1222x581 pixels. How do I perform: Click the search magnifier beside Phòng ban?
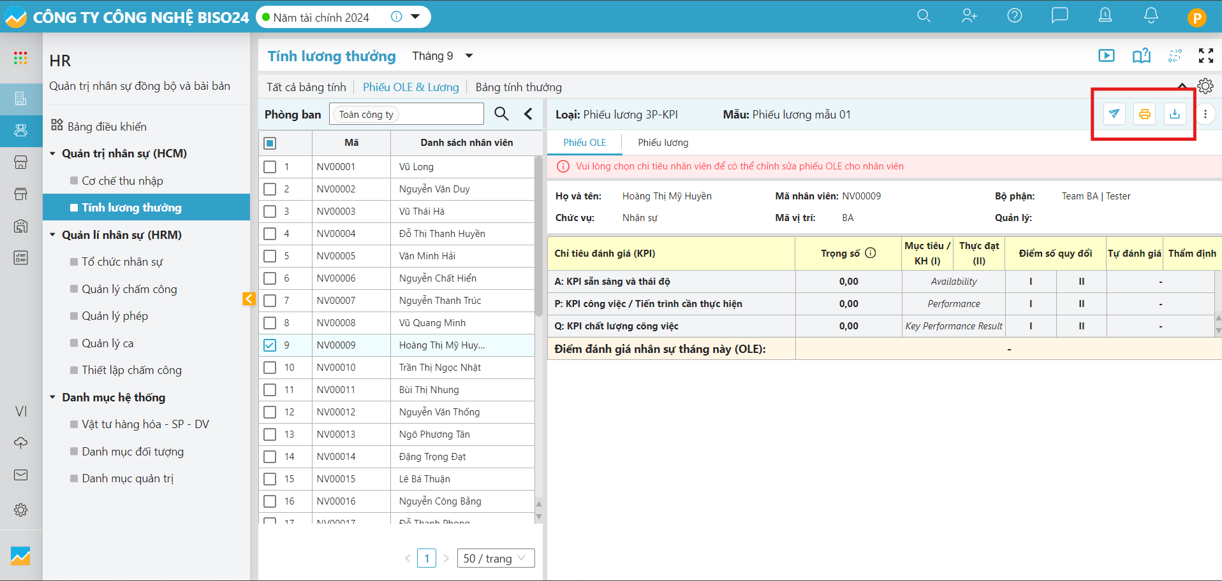pyautogui.click(x=501, y=114)
